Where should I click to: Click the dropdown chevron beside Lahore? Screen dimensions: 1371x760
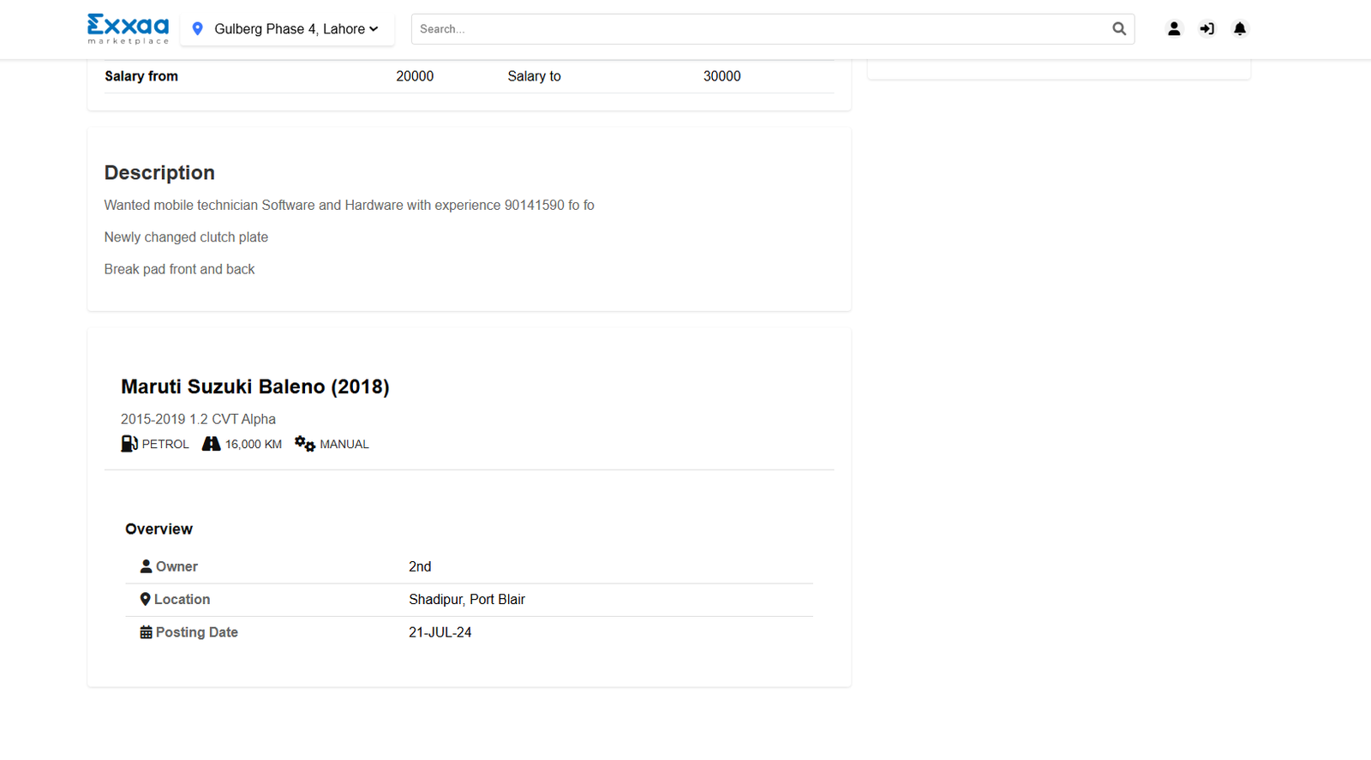tap(374, 29)
